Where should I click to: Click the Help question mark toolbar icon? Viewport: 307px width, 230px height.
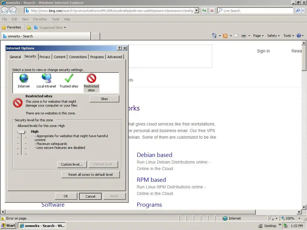[299, 36]
